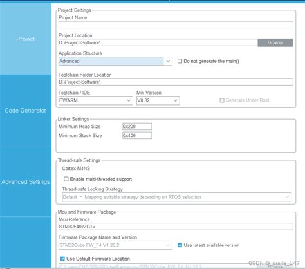Click the Toolchain Folder Location field
This screenshot has height=269, width=305.
(176, 82)
